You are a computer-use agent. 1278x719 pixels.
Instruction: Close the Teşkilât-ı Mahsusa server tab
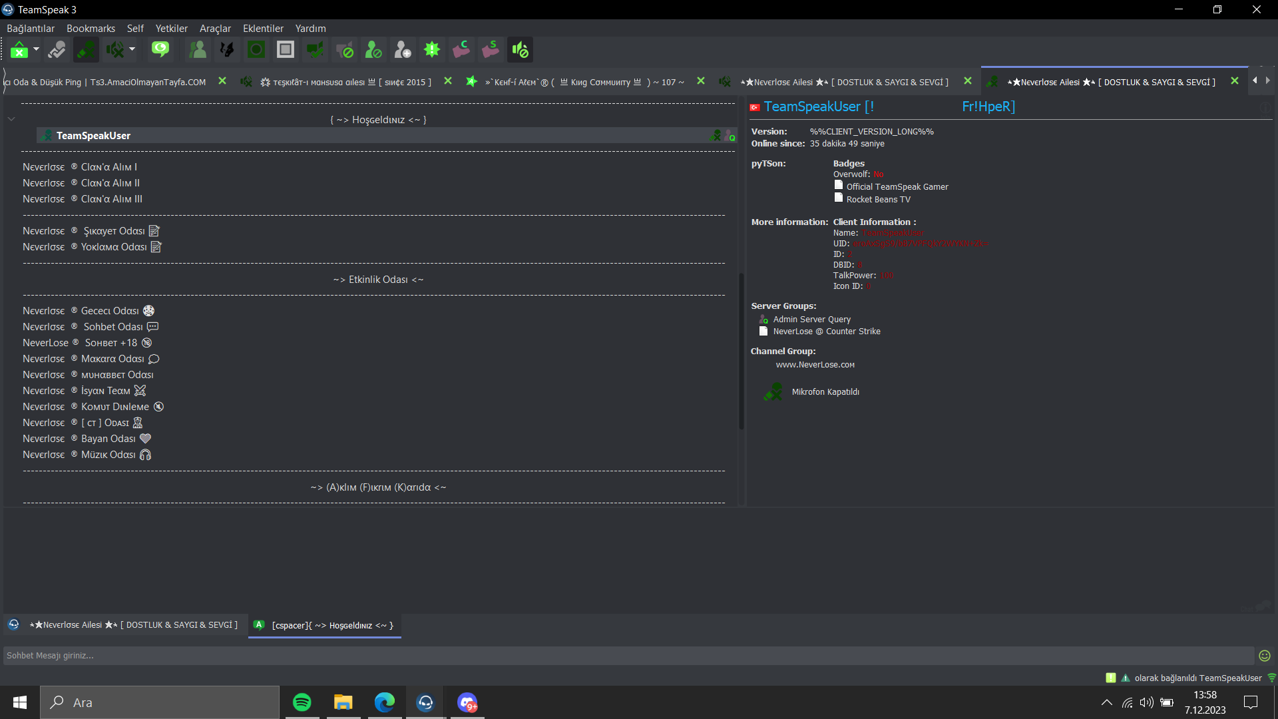click(x=448, y=81)
